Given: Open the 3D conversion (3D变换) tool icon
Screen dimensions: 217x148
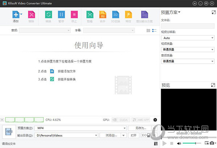Looking at the screenshot, I should click(116, 15).
